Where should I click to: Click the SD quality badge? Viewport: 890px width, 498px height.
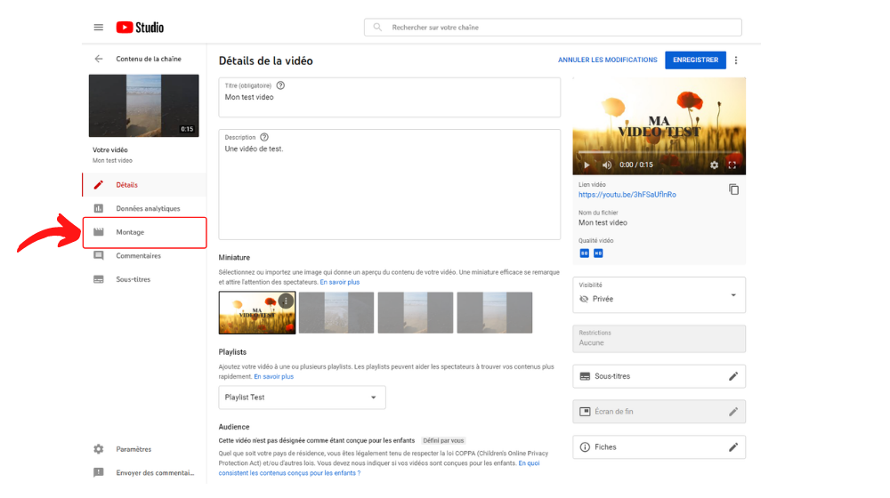coord(584,253)
